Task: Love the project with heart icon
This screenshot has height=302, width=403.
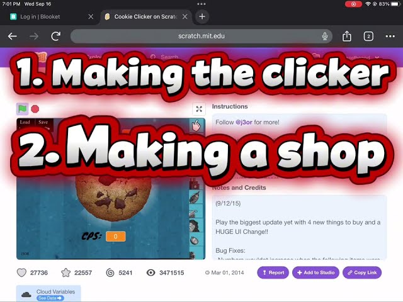Action: 21,272
